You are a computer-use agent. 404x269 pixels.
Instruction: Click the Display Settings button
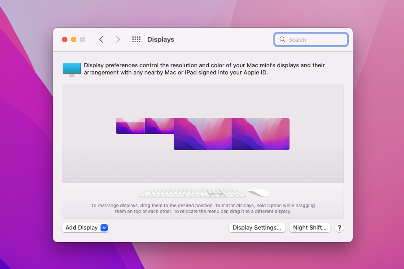point(257,228)
